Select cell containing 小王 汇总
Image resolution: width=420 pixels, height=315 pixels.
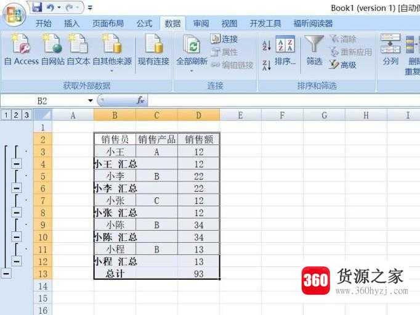coord(115,164)
